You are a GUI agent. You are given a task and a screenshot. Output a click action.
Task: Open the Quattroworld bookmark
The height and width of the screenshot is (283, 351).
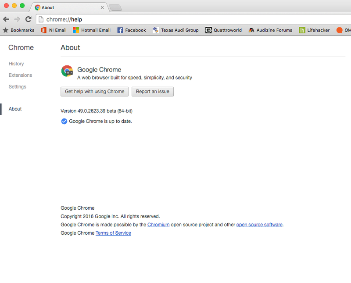click(x=224, y=30)
